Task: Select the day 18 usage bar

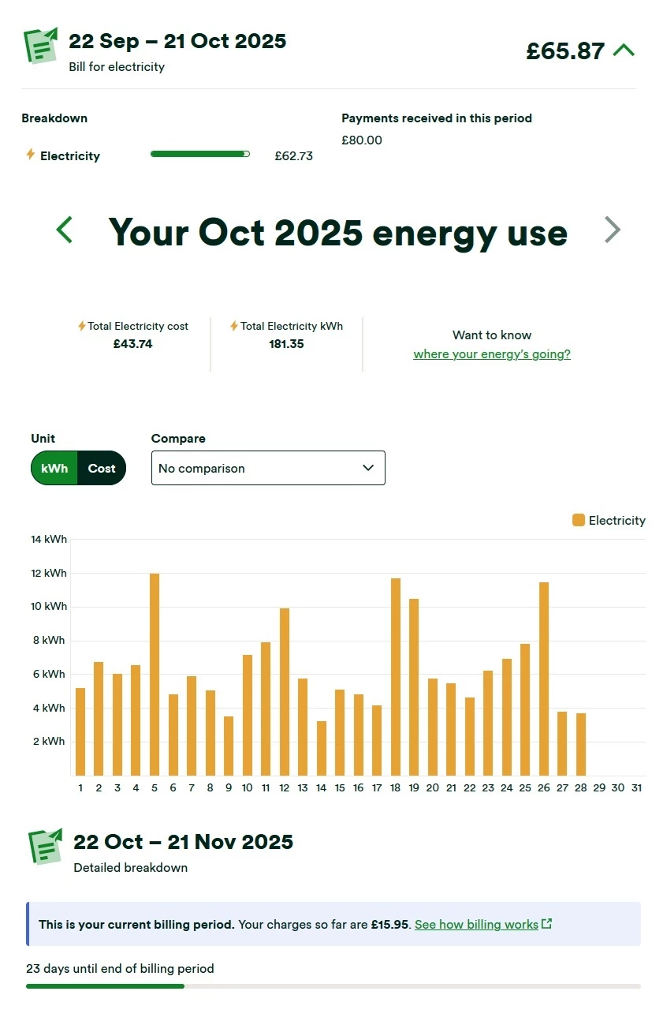Action: [x=396, y=676]
